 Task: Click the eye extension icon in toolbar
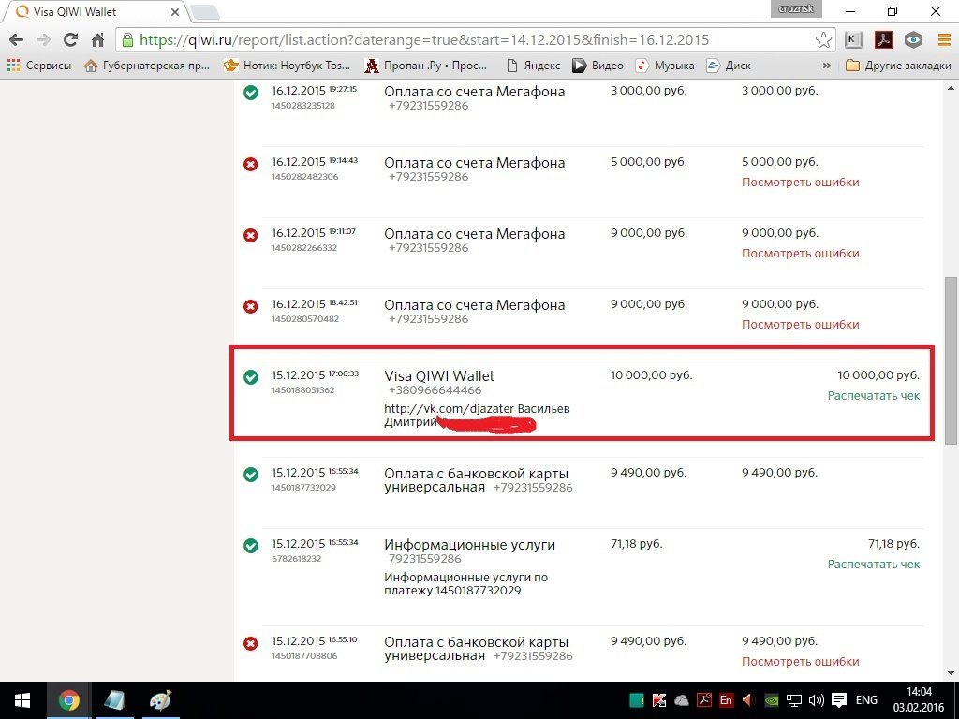[x=913, y=40]
